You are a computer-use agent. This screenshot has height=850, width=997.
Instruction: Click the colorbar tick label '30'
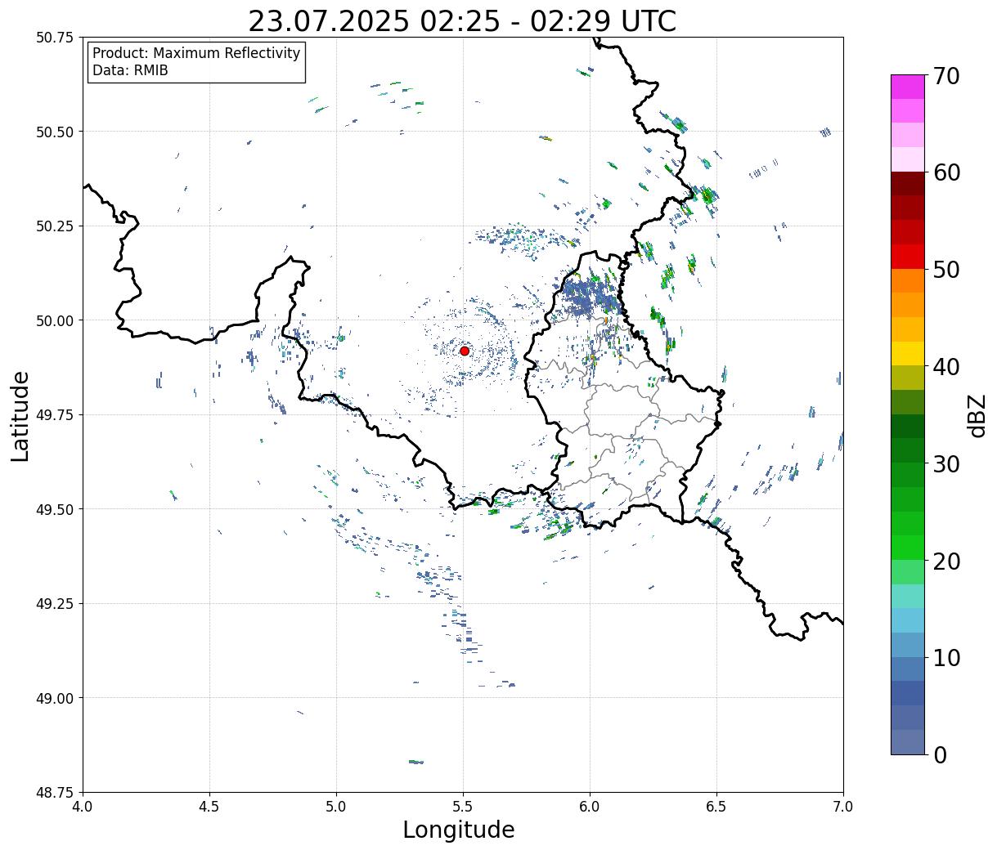coord(945,463)
